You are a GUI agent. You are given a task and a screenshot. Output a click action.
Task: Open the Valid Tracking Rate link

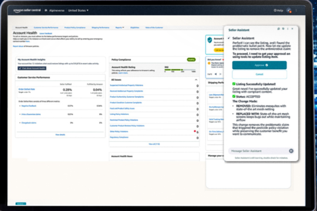pyautogui.click(x=216, y=120)
